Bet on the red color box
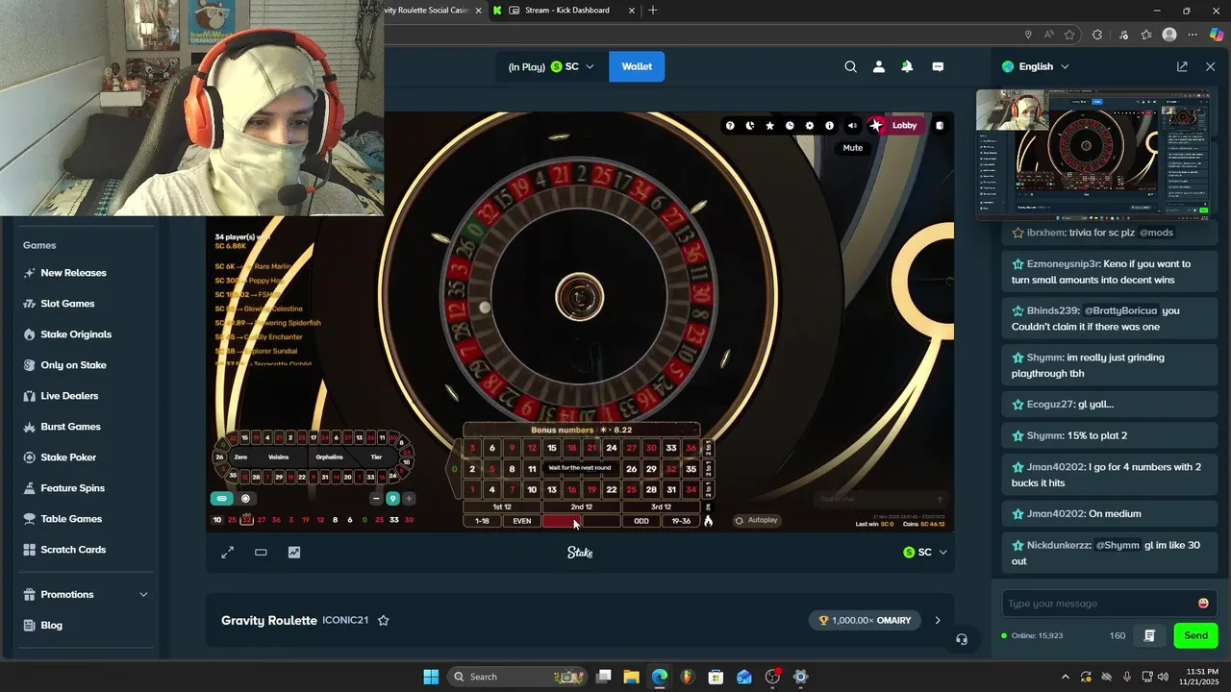 pyautogui.click(x=562, y=521)
